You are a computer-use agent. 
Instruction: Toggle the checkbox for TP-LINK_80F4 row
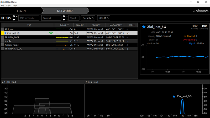pyautogui.click(x=3, y=37)
